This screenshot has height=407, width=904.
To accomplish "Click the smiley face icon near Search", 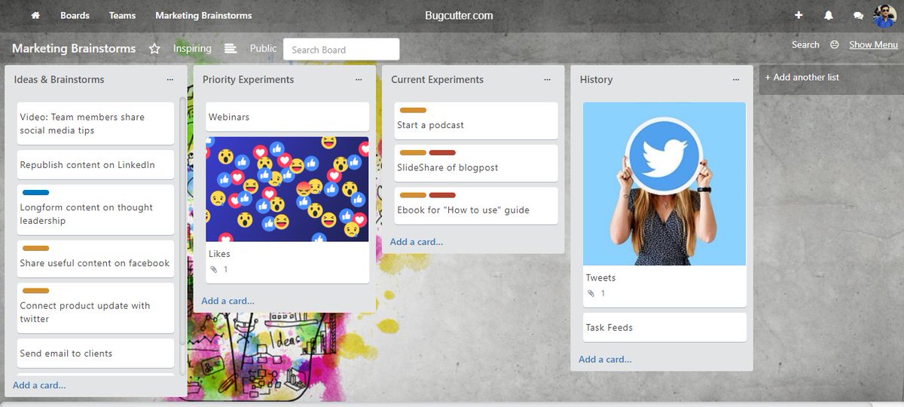I will pos(835,44).
